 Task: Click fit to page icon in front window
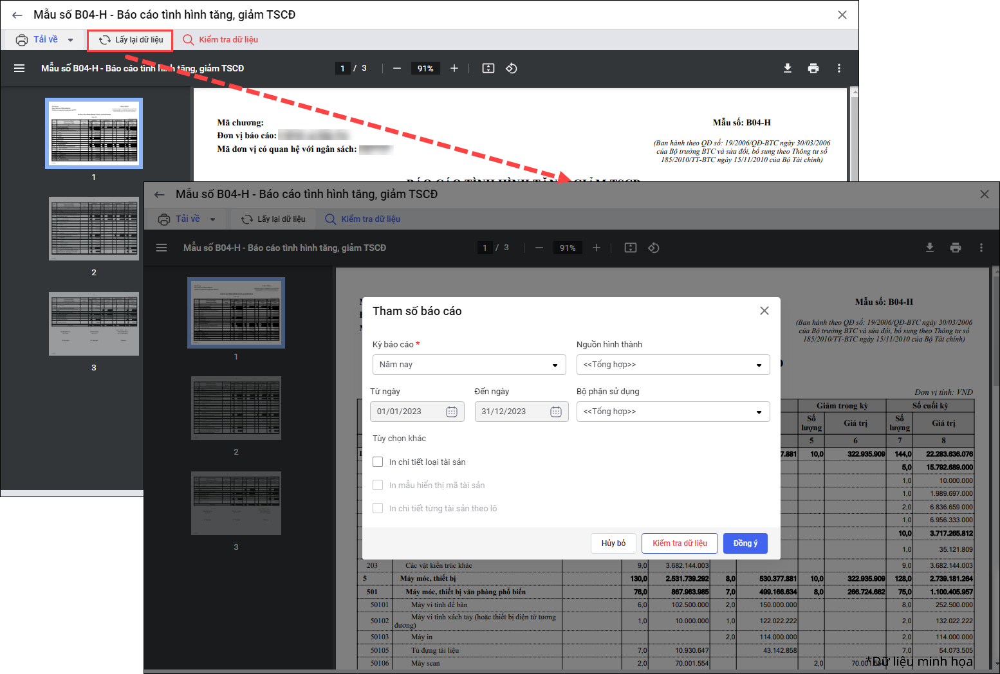(x=631, y=248)
